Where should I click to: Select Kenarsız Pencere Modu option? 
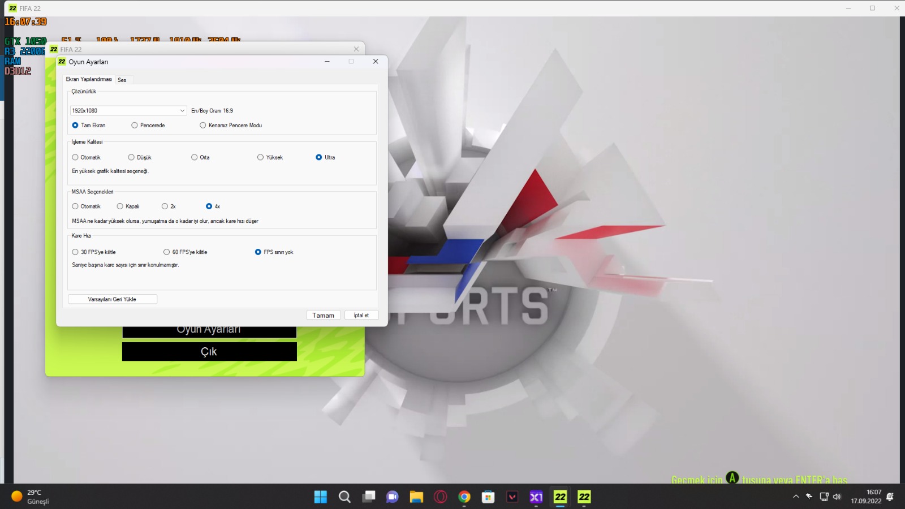click(231, 126)
